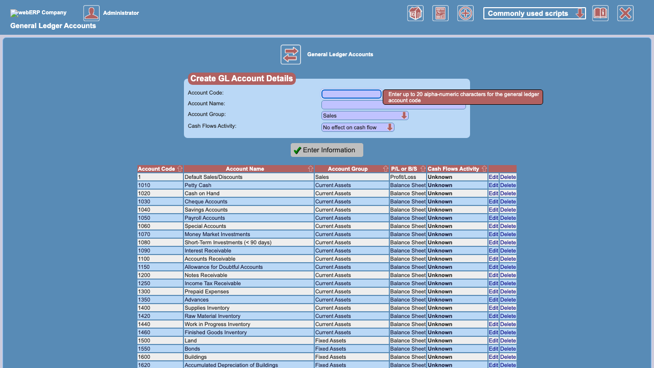Select the Accounts Receivable name cell
This screenshot has height=368, width=654.
coord(249,259)
